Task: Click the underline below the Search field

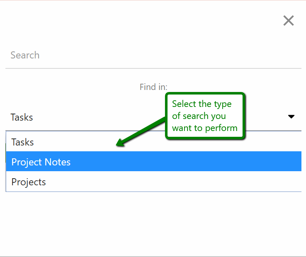Action: 153,68
